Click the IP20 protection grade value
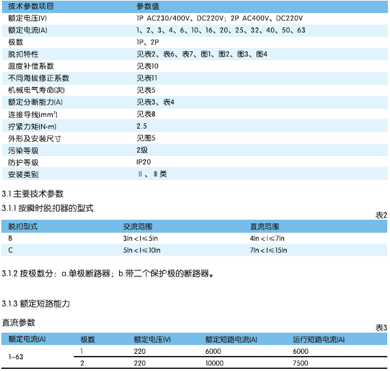This screenshot has height=371, width=390. pos(144,162)
